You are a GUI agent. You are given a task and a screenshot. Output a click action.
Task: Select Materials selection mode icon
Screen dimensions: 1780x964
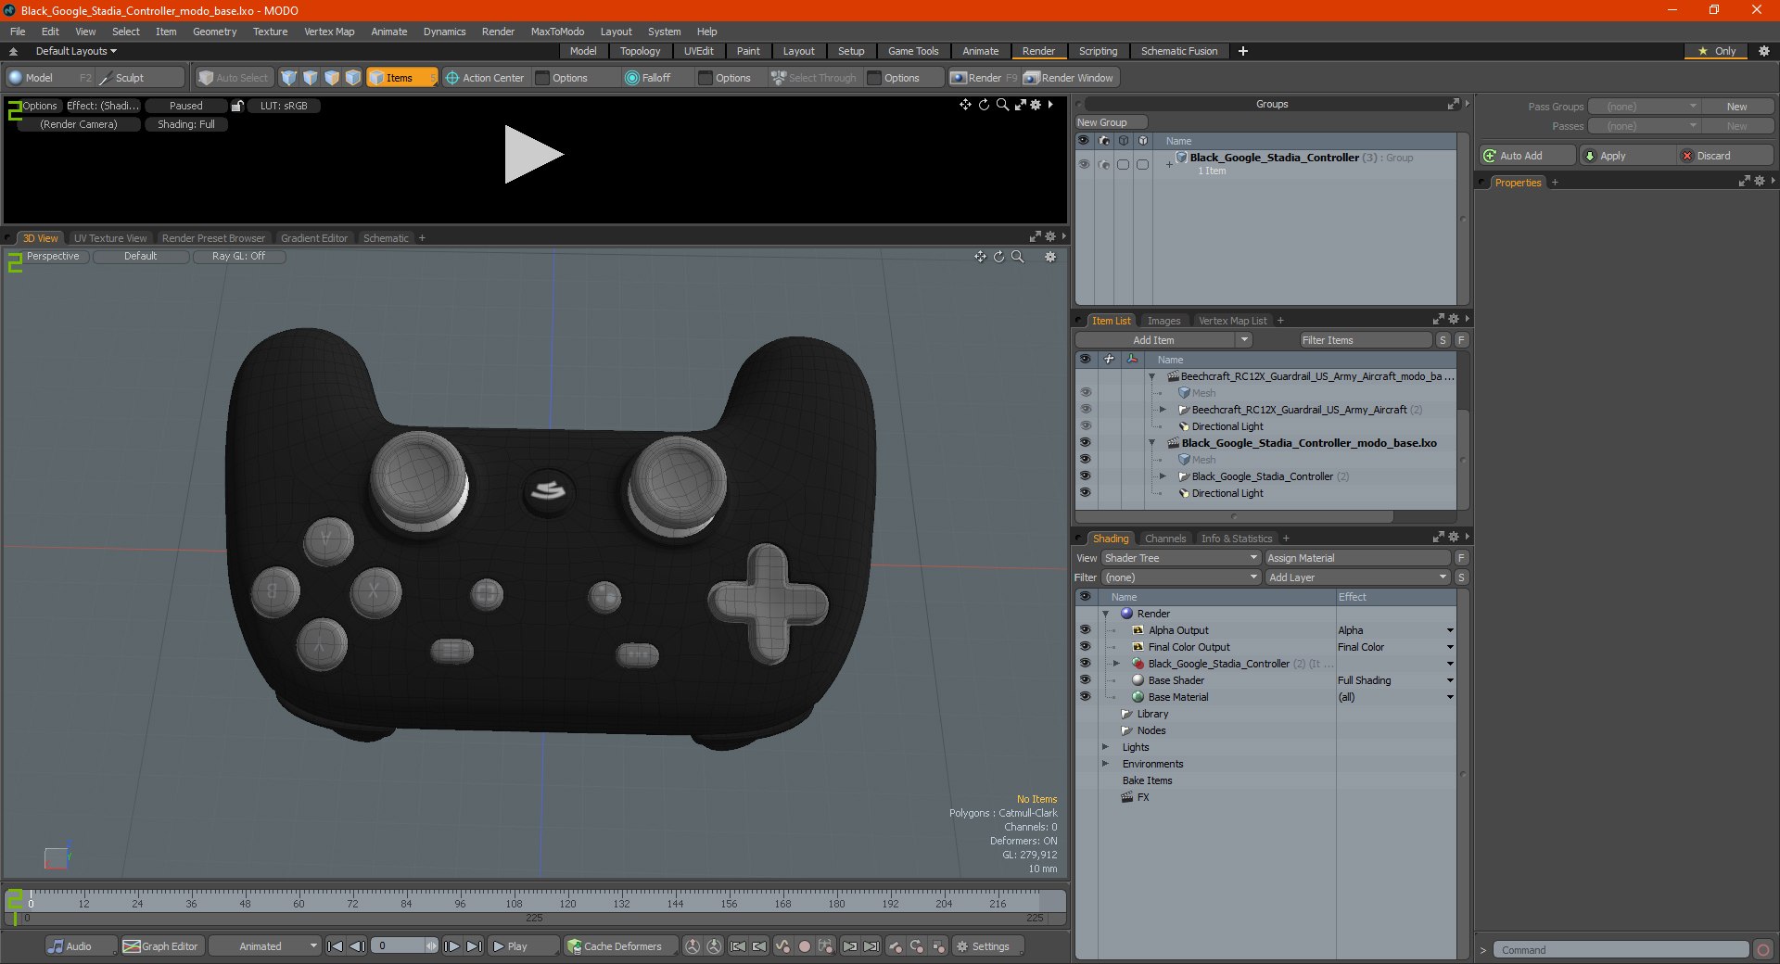(352, 78)
